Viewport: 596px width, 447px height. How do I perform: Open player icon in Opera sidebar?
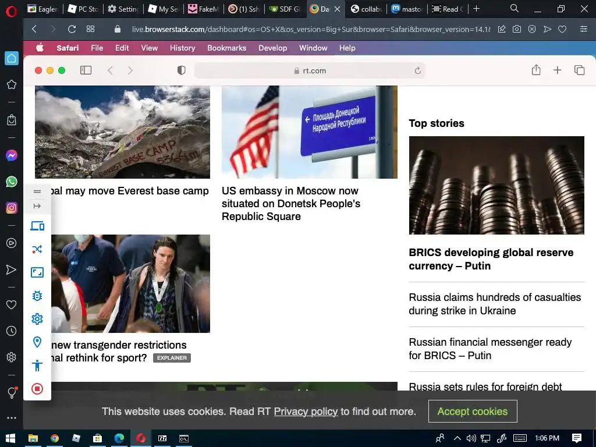[12, 243]
